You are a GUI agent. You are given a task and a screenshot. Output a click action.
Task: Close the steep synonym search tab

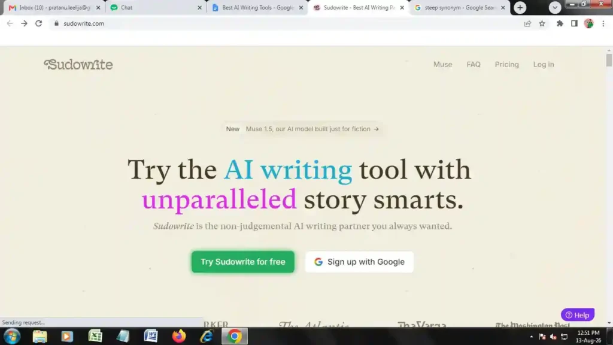(x=503, y=7)
